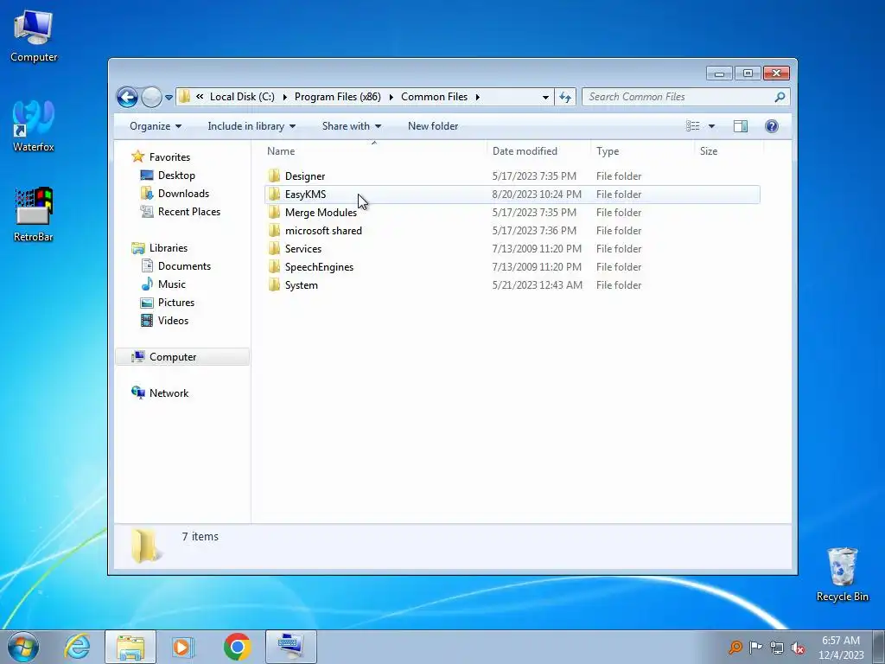Sort by Type column header
Image resolution: width=885 pixels, height=664 pixels.
tap(608, 151)
